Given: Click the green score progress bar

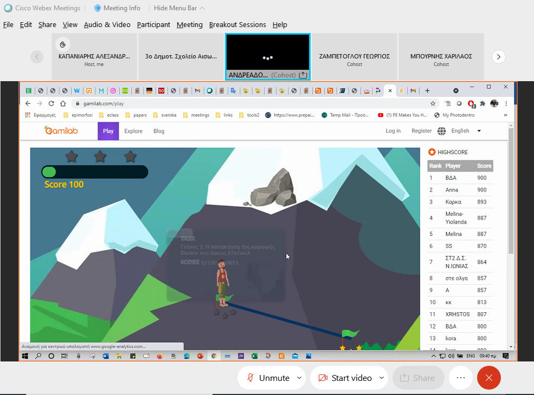Looking at the screenshot, I should 94,172.
